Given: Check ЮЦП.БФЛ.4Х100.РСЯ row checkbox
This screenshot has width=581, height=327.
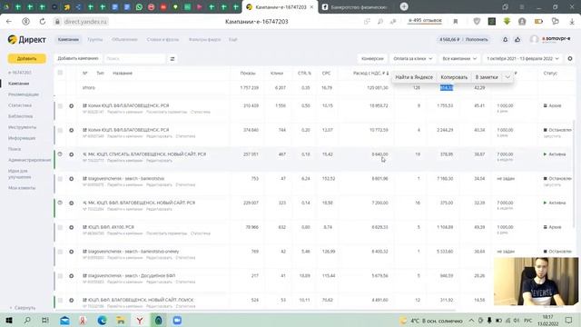Looking at the screenshot, I should pos(60,227).
